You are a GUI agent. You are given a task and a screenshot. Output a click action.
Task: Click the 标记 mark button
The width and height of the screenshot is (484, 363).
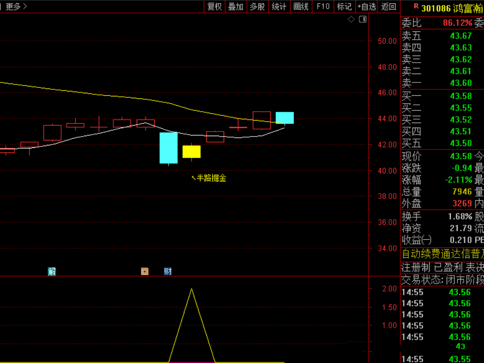344,6
